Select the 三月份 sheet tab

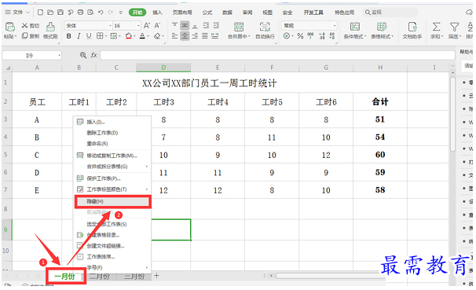point(134,277)
